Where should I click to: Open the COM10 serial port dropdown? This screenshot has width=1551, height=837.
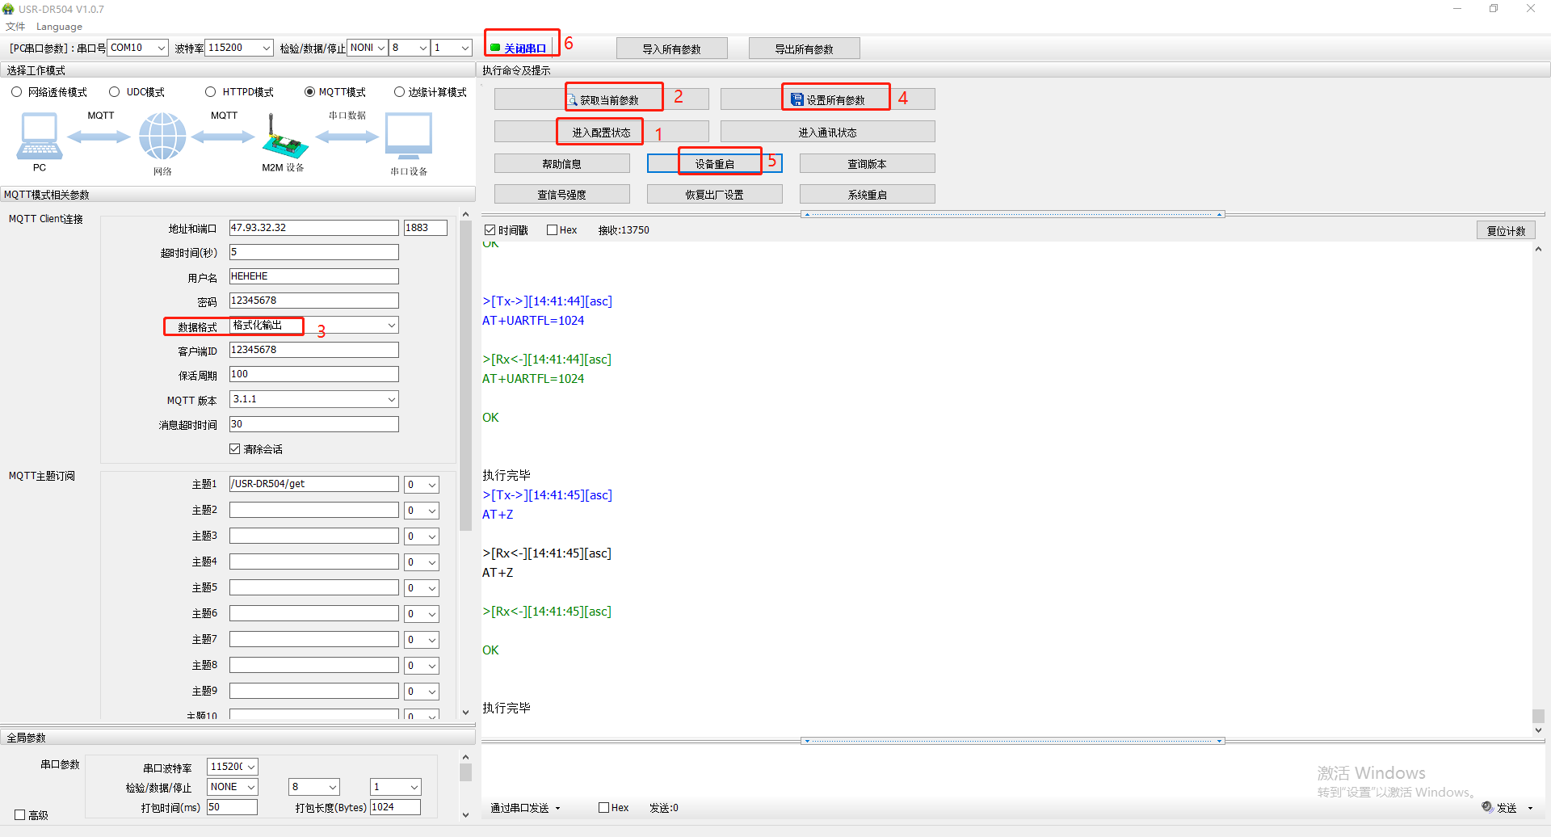tap(161, 48)
